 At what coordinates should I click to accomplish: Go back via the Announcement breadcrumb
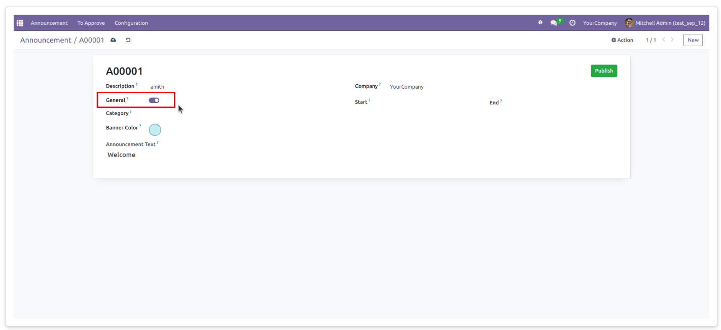pyautogui.click(x=46, y=40)
